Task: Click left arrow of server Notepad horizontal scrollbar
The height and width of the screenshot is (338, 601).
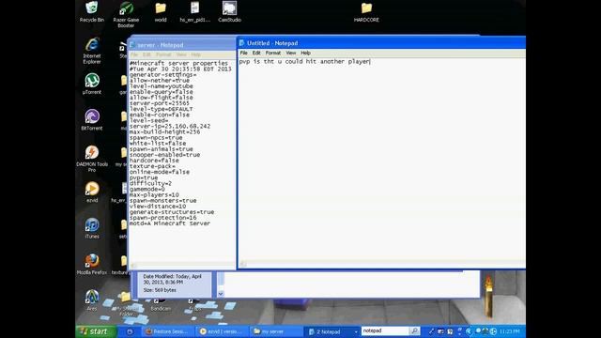Action: pos(133,265)
